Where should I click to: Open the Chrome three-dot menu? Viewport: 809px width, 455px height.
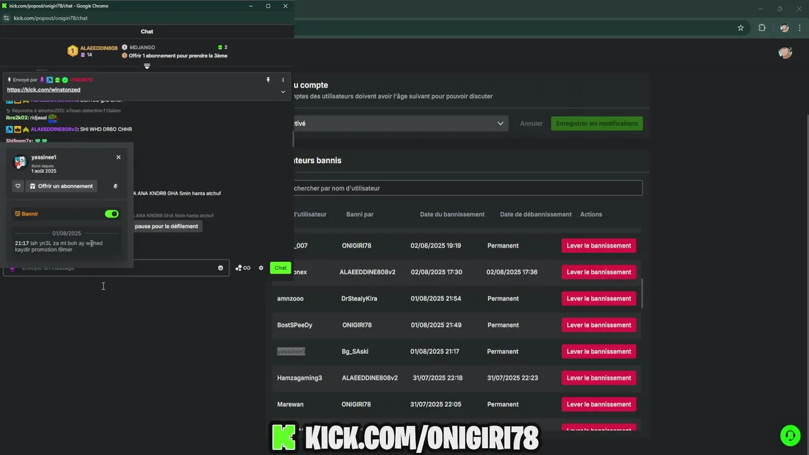click(x=800, y=28)
